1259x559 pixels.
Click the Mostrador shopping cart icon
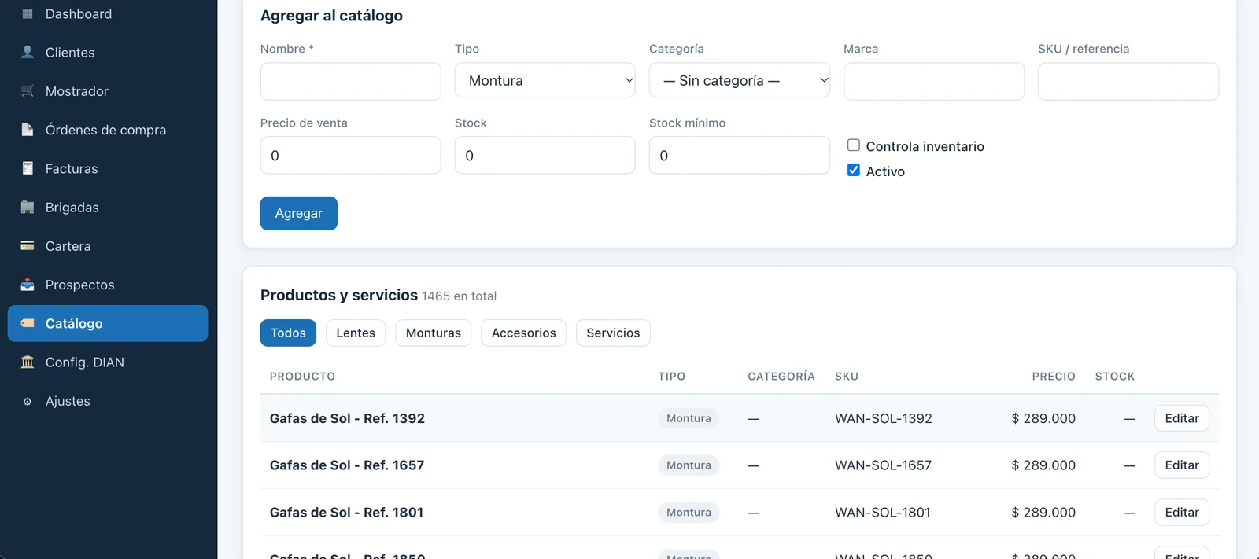(x=28, y=91)
